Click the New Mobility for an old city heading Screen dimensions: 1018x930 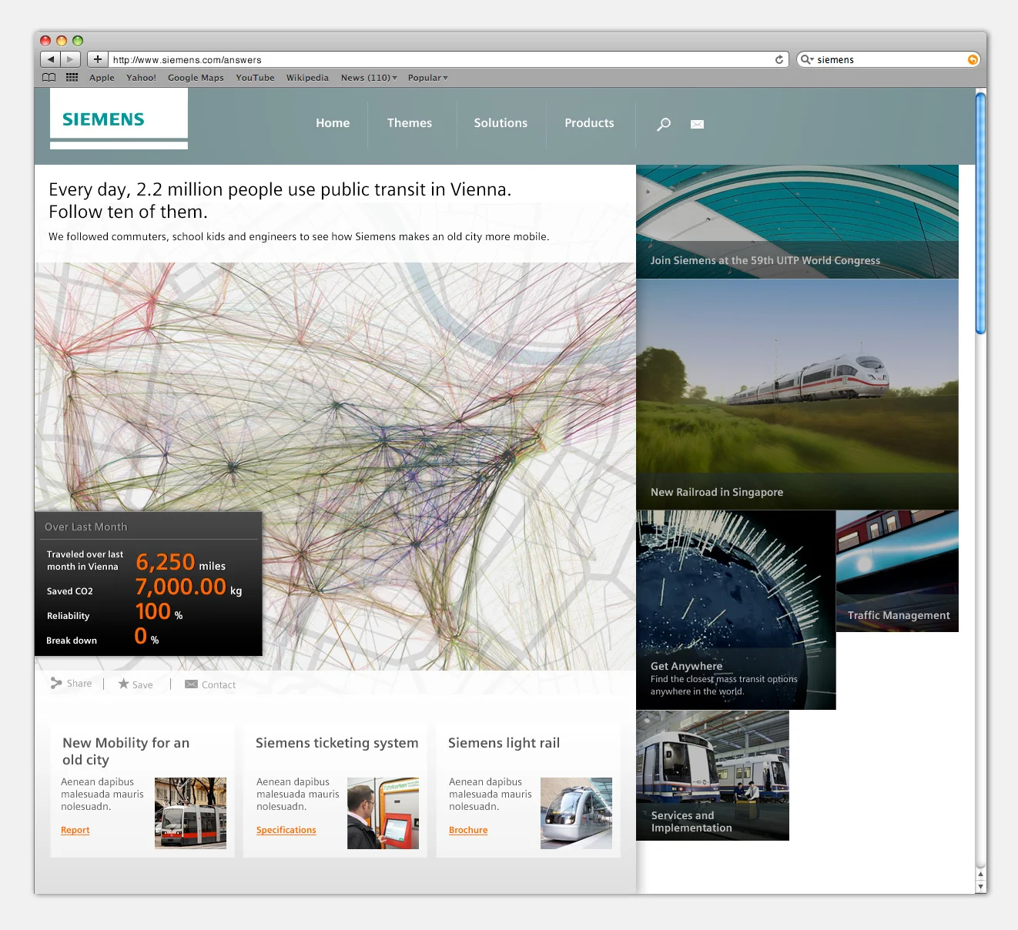pos(126,751)
